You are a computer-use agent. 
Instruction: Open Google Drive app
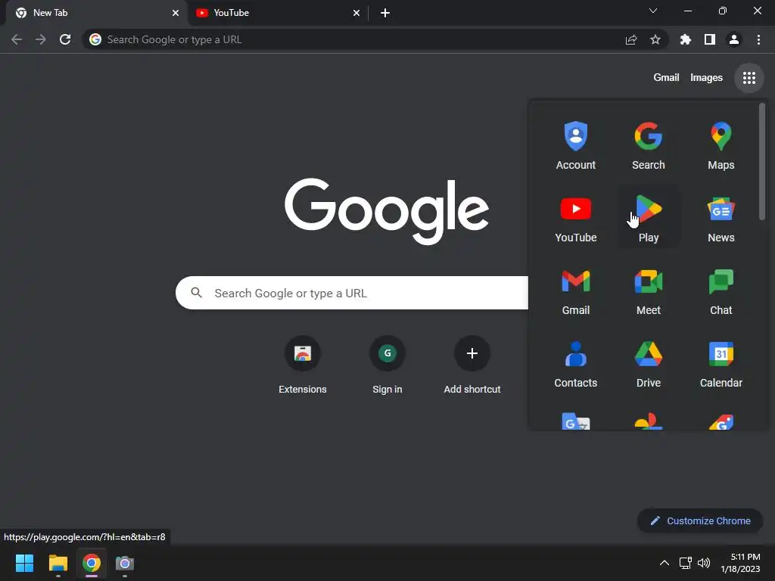coord(648,364)
